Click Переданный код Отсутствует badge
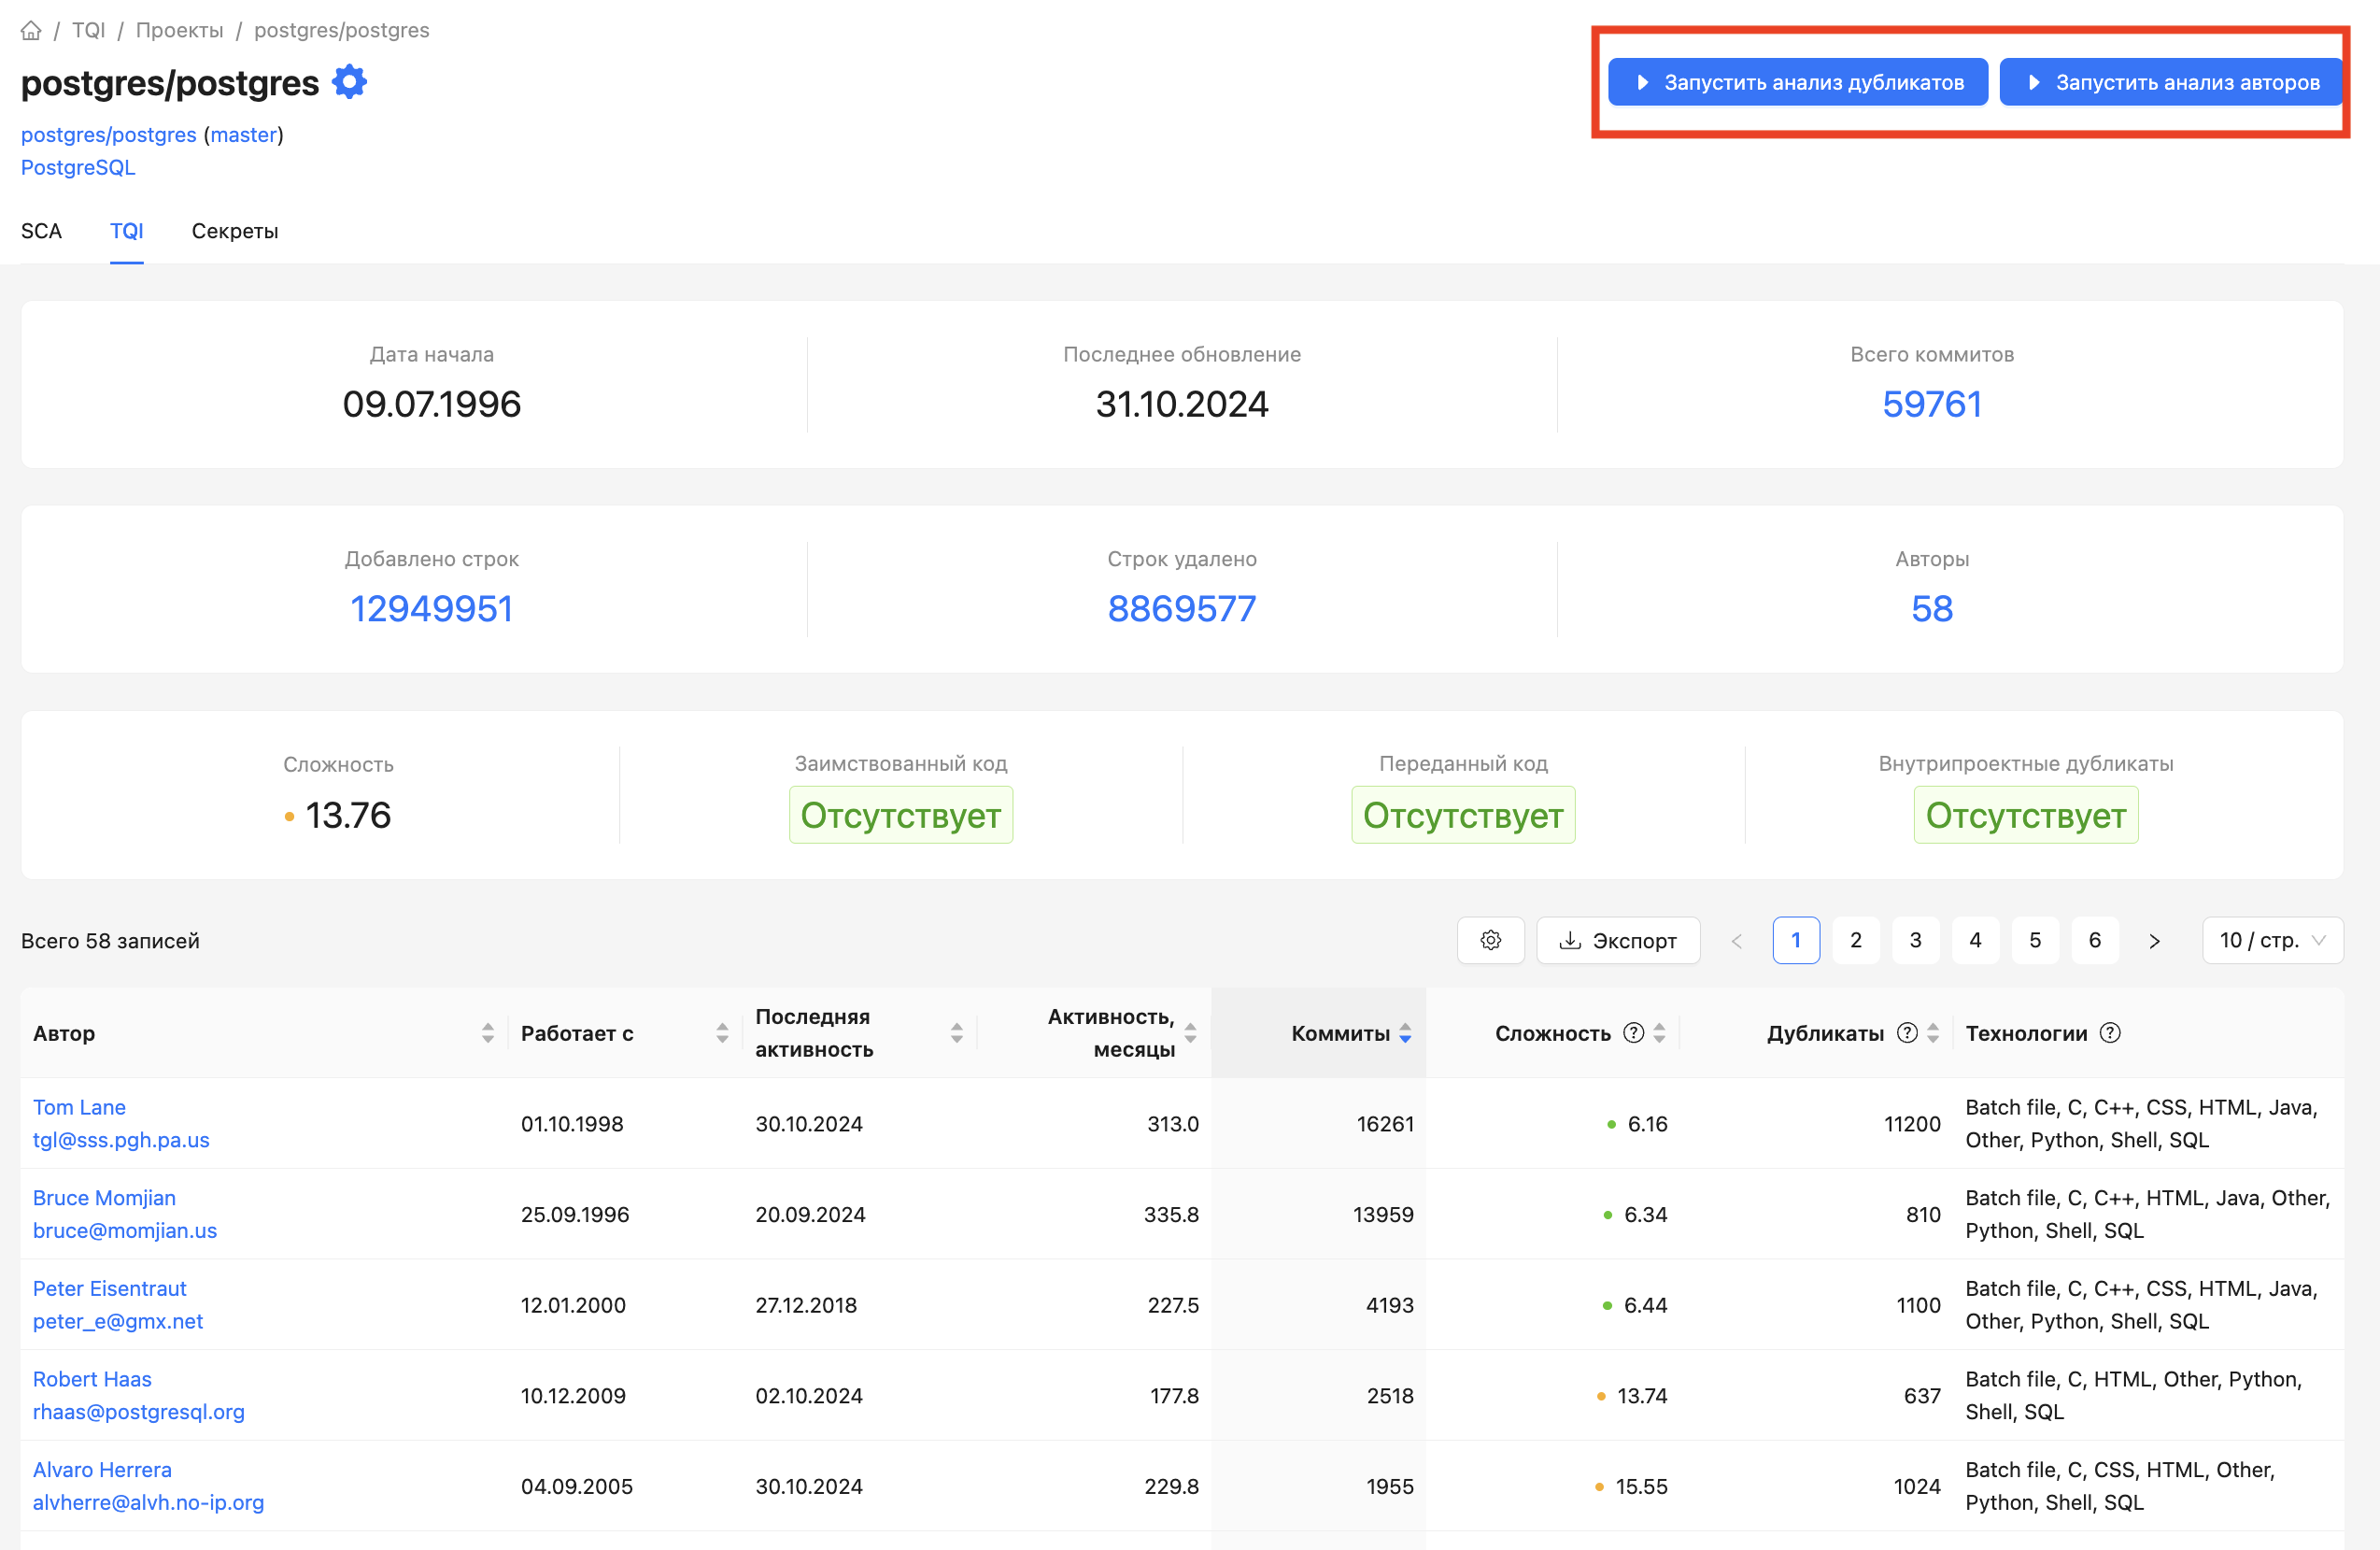 pos(1463,815)
